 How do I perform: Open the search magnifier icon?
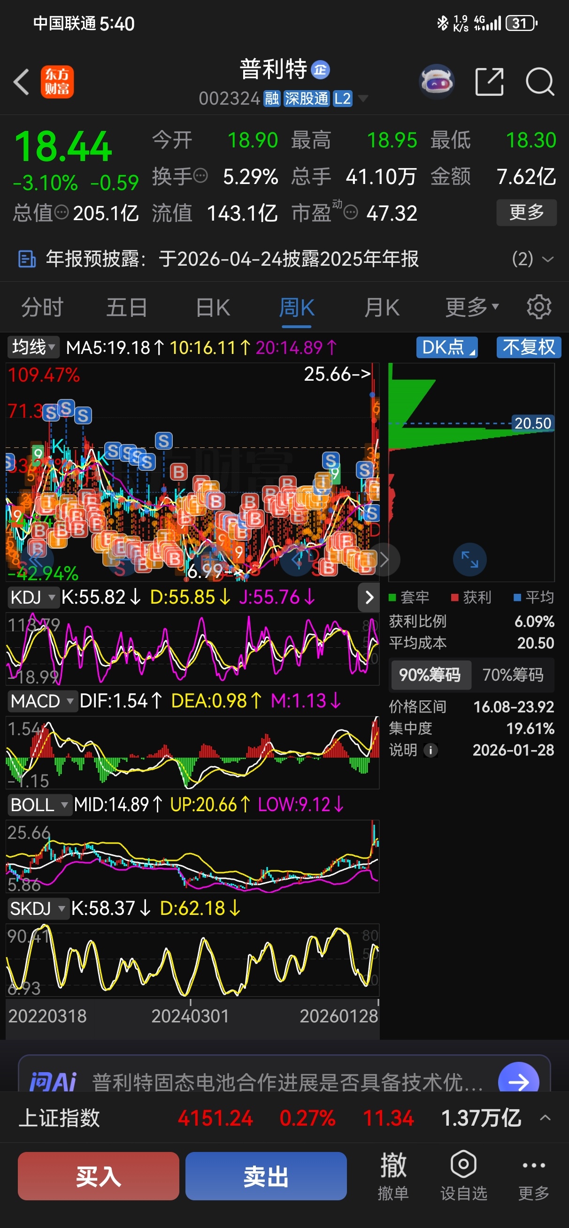(x=540, y=82)
